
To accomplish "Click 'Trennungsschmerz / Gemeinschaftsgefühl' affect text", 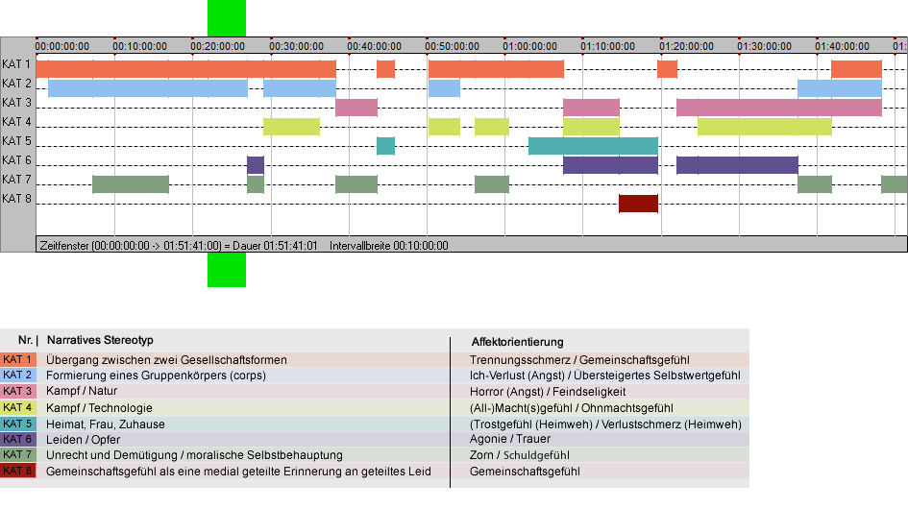I will 579,359.
